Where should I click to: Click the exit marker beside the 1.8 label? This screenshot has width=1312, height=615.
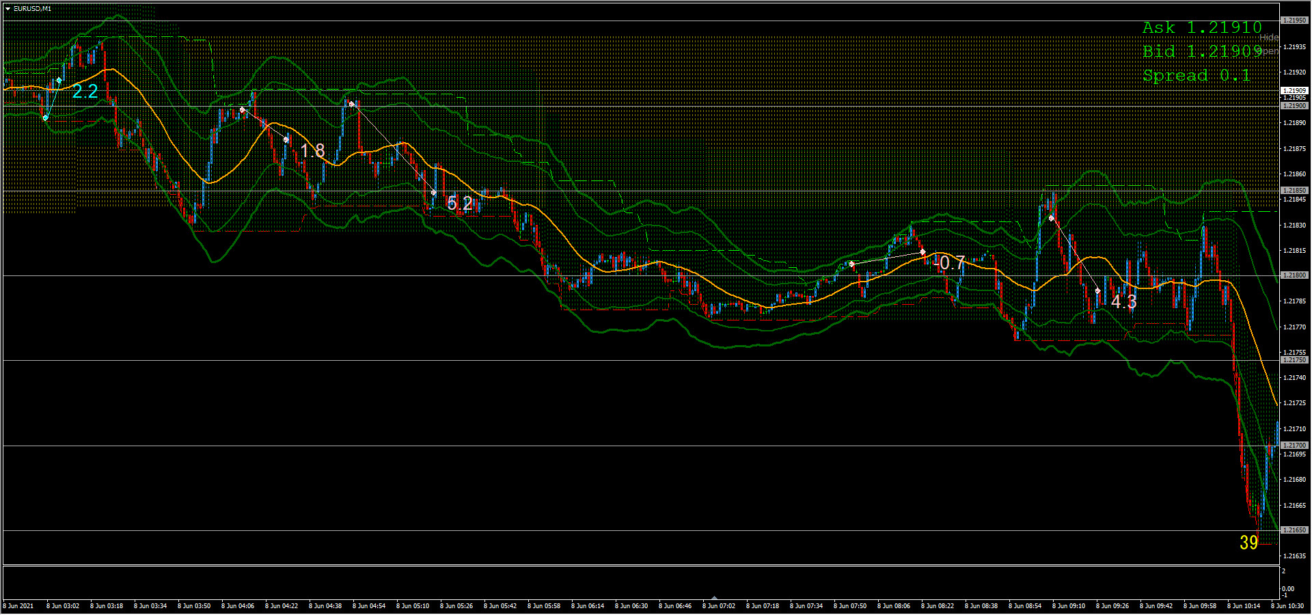click(x=286, y=139)
